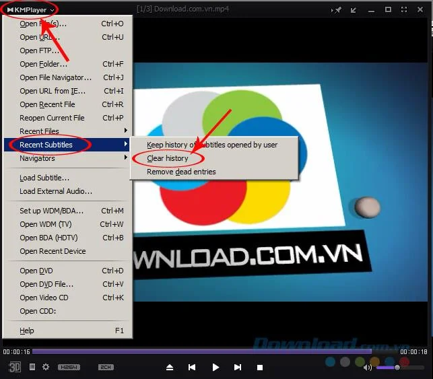Toggle 3D mode button
Screen dimensions: 433x379
point(14,367)
